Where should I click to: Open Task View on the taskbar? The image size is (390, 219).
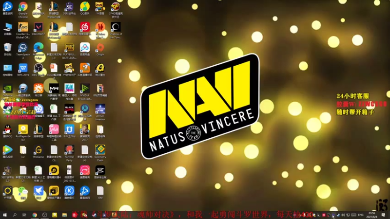point(24,215)
